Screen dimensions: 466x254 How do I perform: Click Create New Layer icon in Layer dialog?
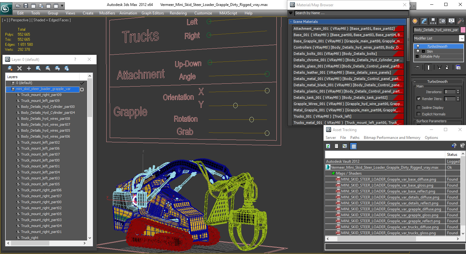(x=10, y=68)
